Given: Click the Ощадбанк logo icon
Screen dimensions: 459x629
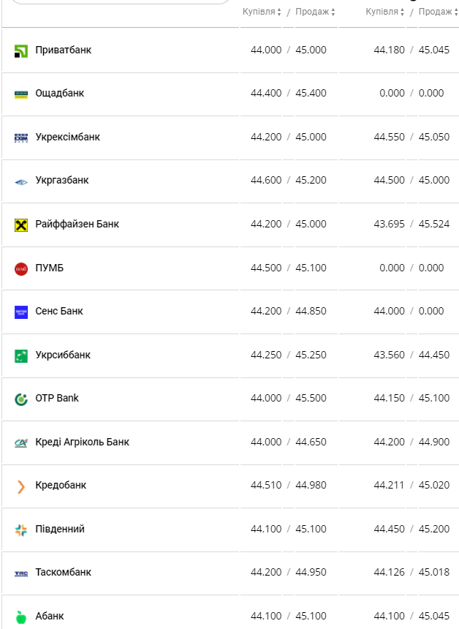Looking at the screenshot, I should click(20, 94).
